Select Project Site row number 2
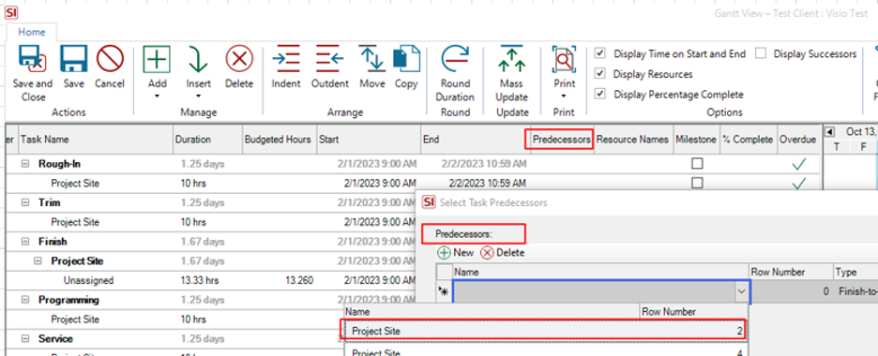Screen dimensions: 878x356 [544, 331]
